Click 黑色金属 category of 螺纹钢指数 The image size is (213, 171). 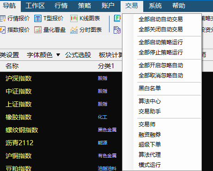[107, 130]
